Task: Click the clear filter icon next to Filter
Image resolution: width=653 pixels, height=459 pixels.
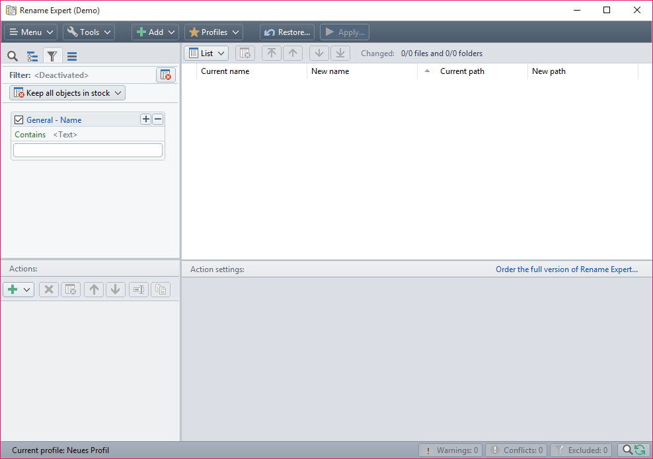Action: click(166, 75)
